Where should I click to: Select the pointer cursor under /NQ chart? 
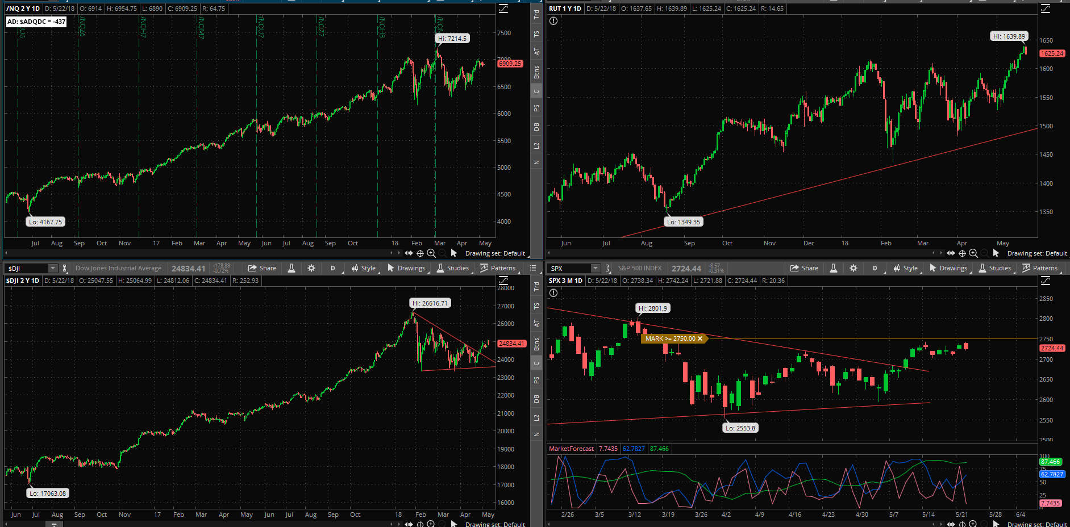453,253
